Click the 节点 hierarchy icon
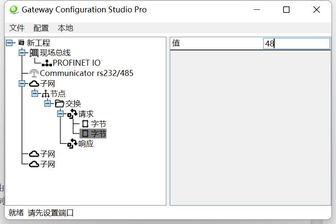Image resolution: width=336 pixels, height=224 pixels. pos(46,94)
